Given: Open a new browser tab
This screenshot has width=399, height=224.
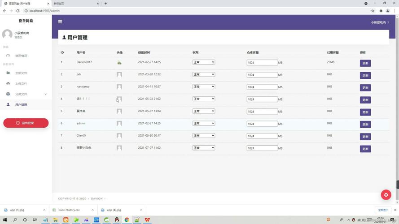Looking at the screenshot, I should click(105, 4).
